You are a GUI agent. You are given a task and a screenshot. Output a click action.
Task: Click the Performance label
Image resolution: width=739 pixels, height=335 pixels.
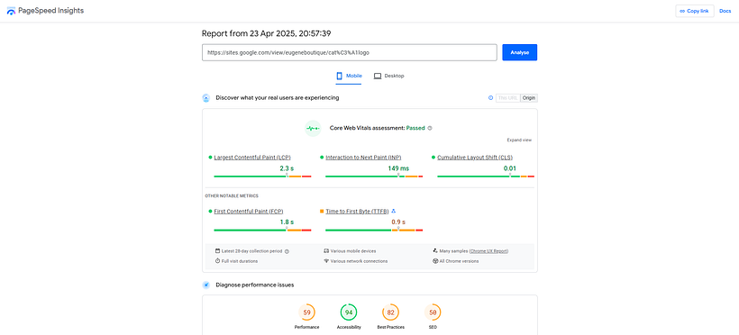306,327
